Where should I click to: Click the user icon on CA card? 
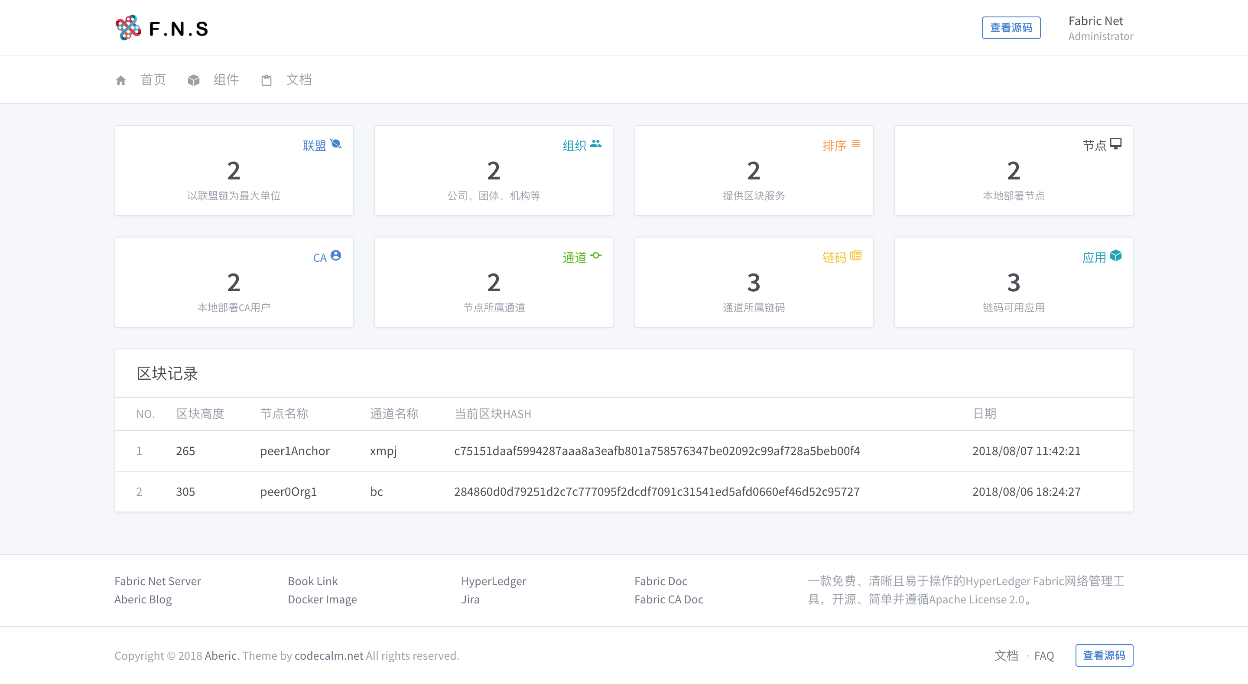[x=336, y=255]
